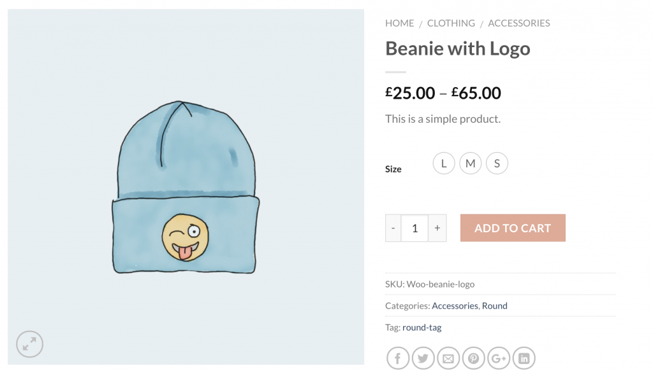
Task: Open Accessories breadcrumb link
Action: tap(519, 24)
